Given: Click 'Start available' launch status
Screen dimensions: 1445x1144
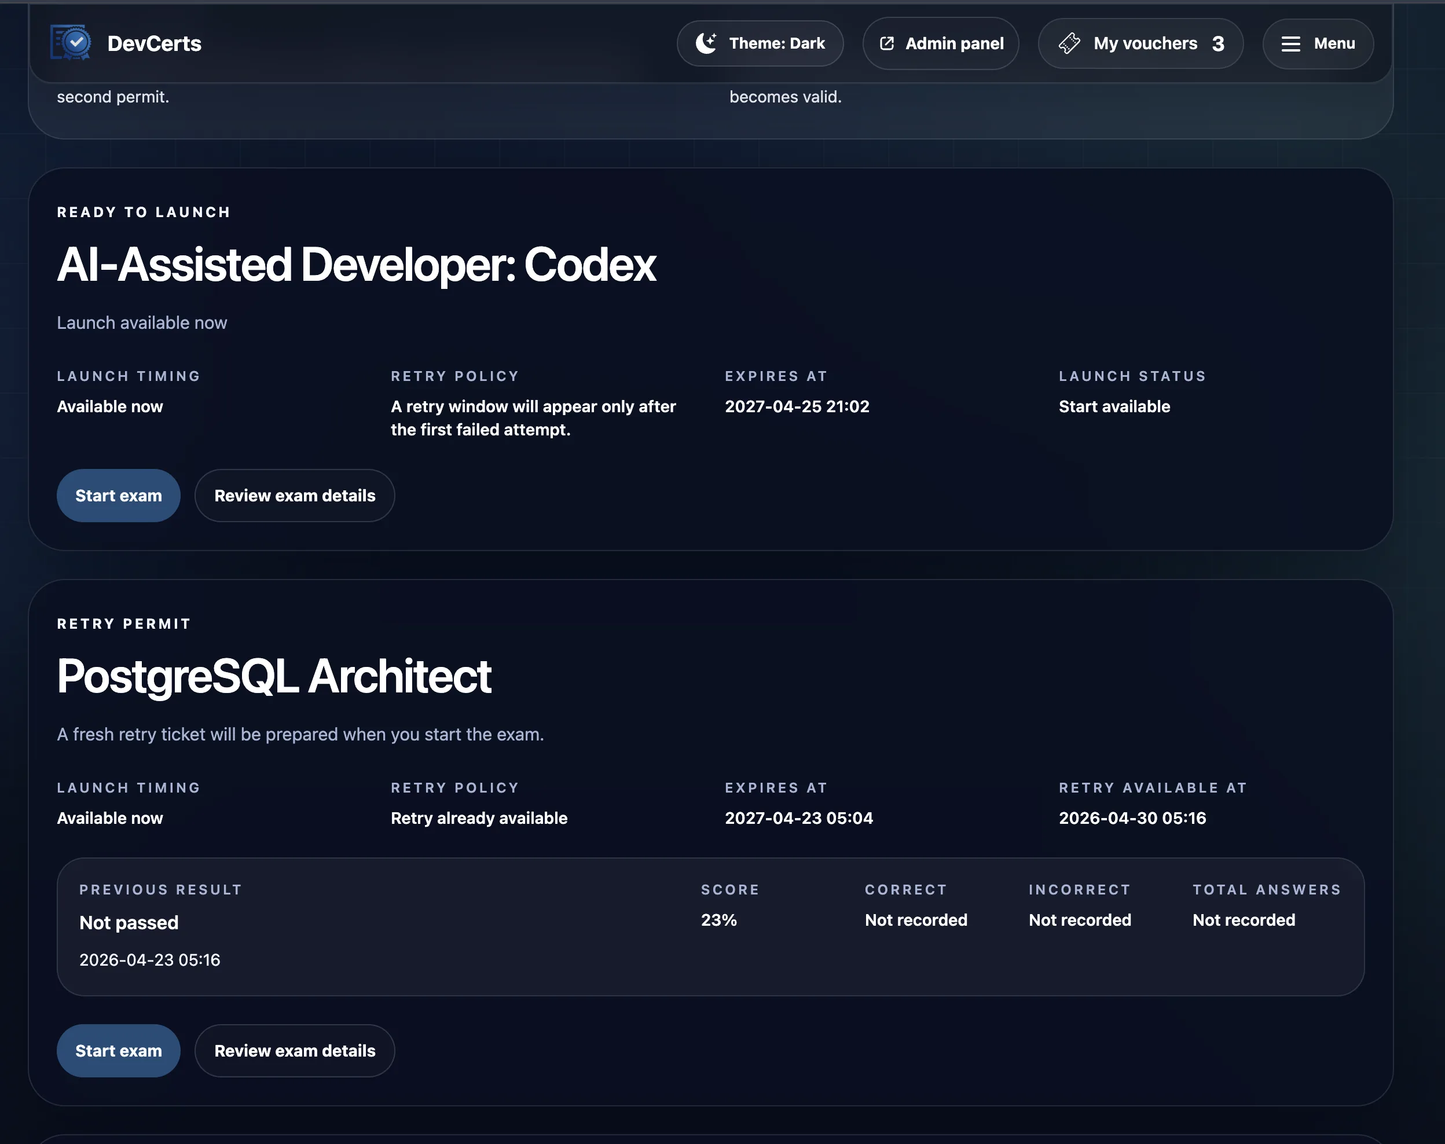Looking at the screenshot, I should [x=1114, y=406].
